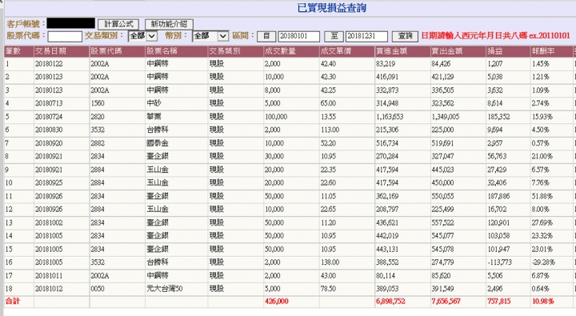Click row number 18
The height and width of the screenshot is (316, 576).
pyautogui.click(x=9, y=289)
